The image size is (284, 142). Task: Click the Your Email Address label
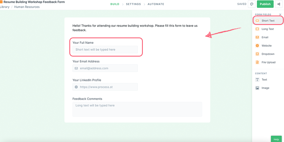[x=86, y=61]
